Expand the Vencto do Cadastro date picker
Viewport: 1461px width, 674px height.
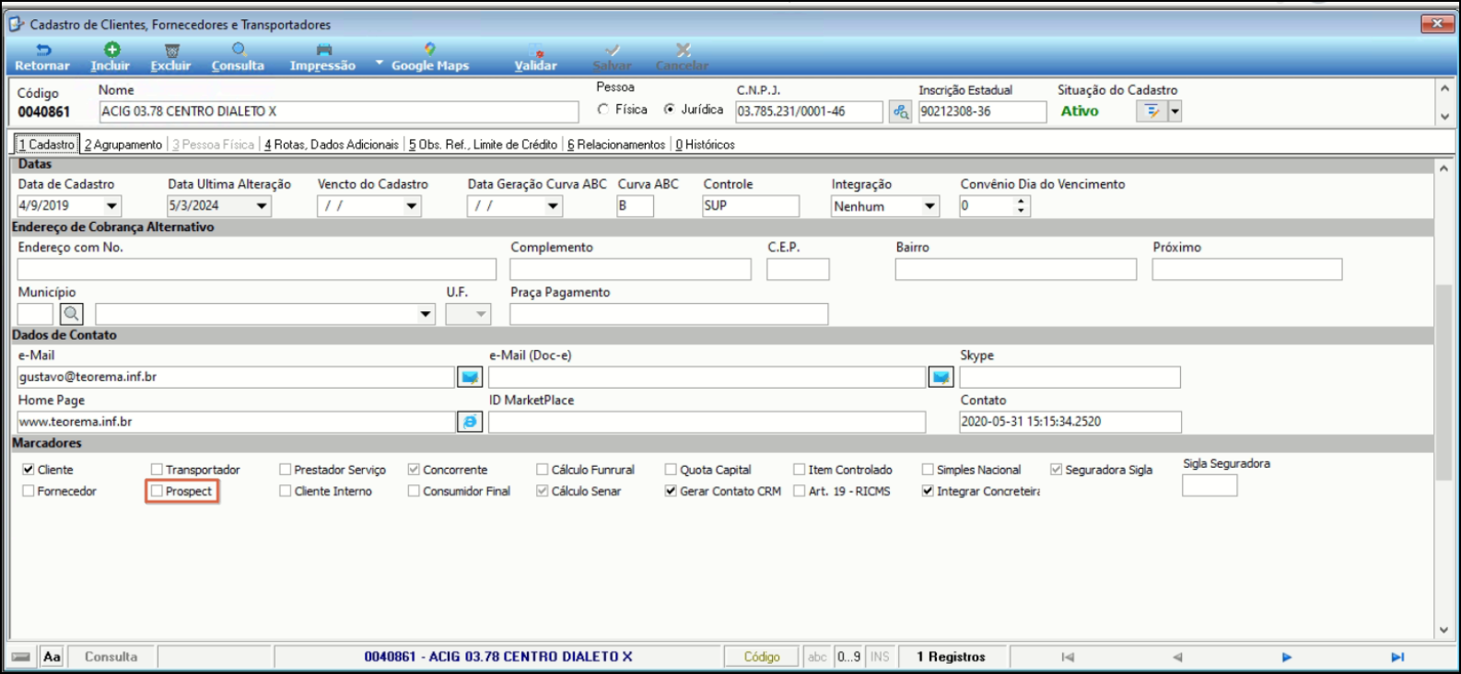coord(413,206)
